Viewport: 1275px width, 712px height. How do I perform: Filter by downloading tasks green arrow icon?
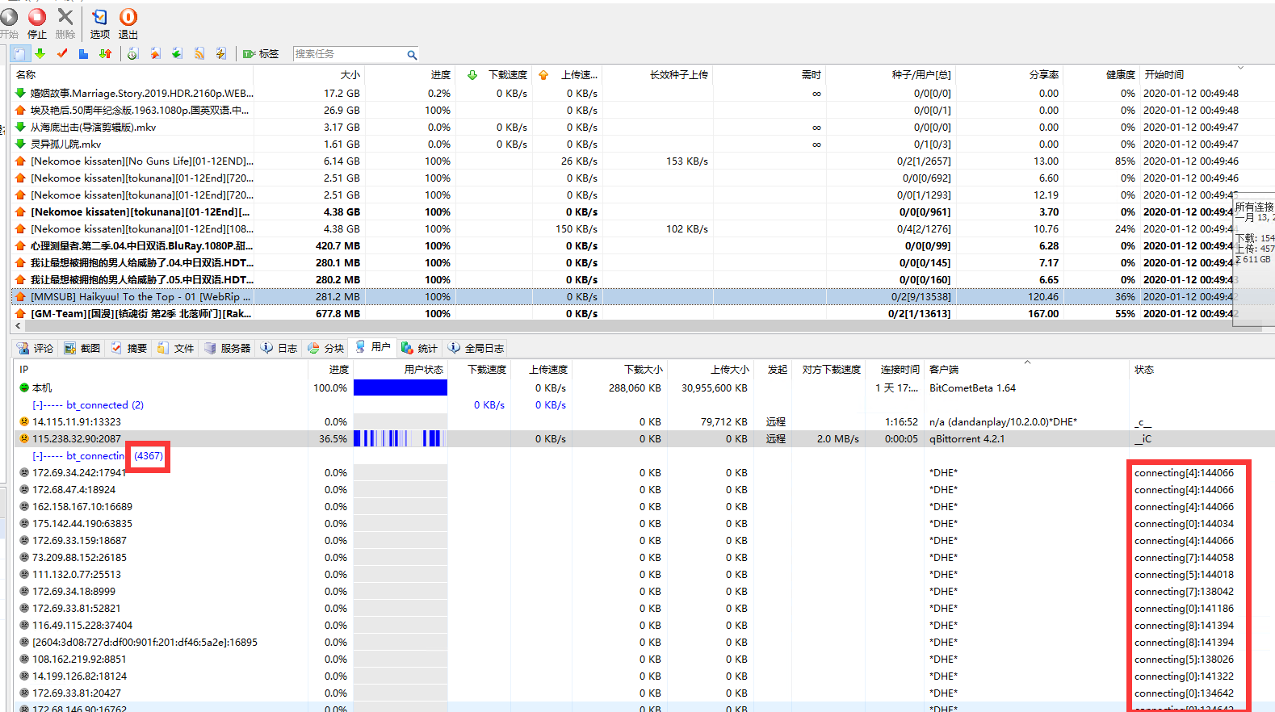click(40, 54)
